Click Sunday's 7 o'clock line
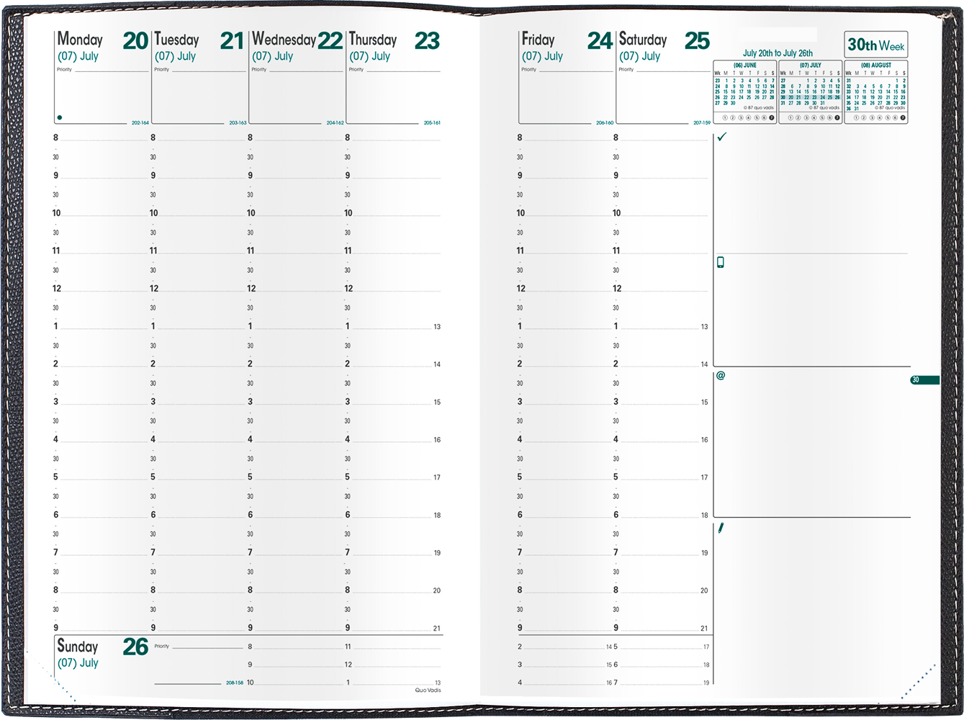The width and height of the screenshot is (964, 720). click(662, 683)
